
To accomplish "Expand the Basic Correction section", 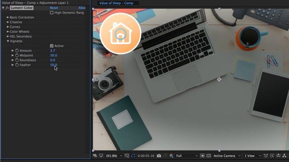I will point(8,17).
